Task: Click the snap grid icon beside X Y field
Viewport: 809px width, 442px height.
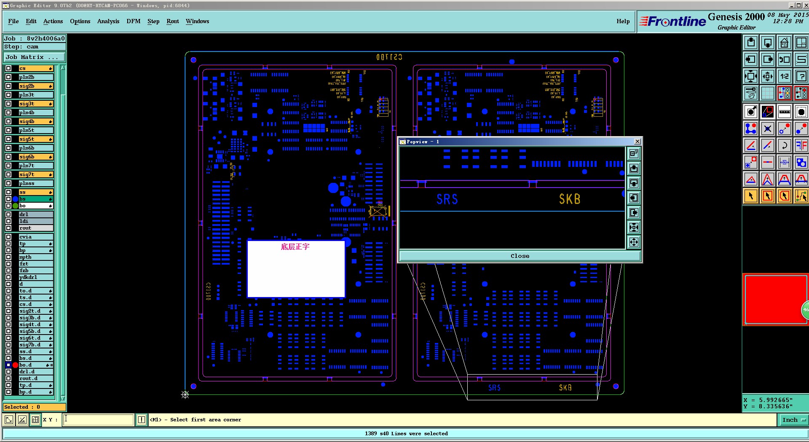Action: (35, 420)
